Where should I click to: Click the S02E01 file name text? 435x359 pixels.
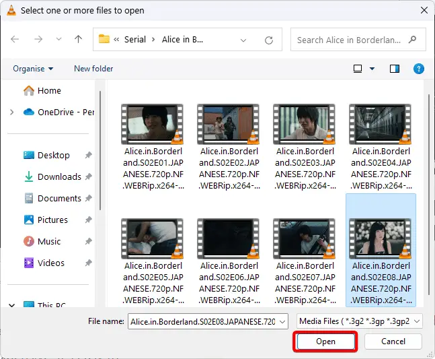153,168
